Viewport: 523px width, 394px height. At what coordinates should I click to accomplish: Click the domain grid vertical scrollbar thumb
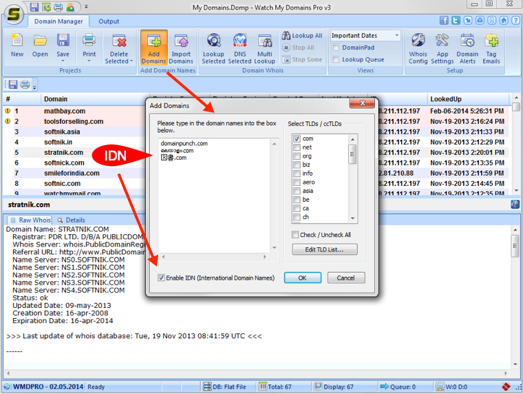[x=516, y=107]
